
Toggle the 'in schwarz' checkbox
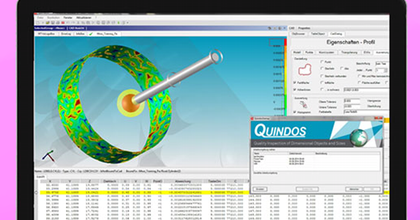[322, 90]
